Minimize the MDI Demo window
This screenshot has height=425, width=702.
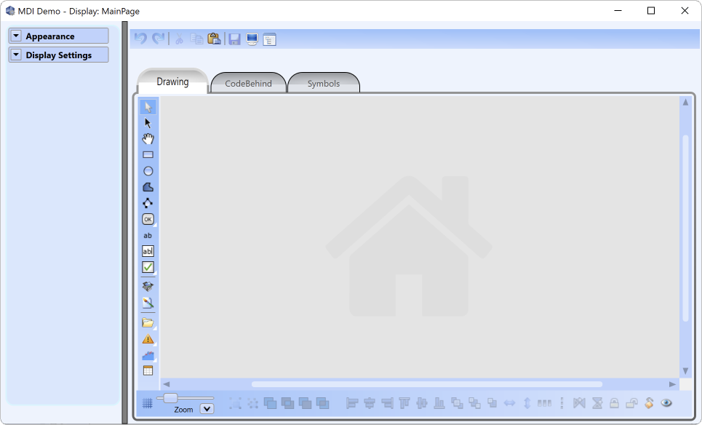tap(618, 11)
